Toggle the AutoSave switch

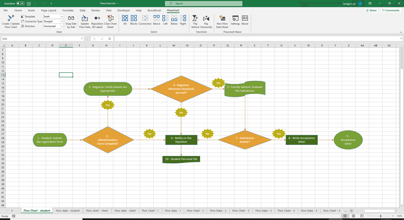coord(20,3)
